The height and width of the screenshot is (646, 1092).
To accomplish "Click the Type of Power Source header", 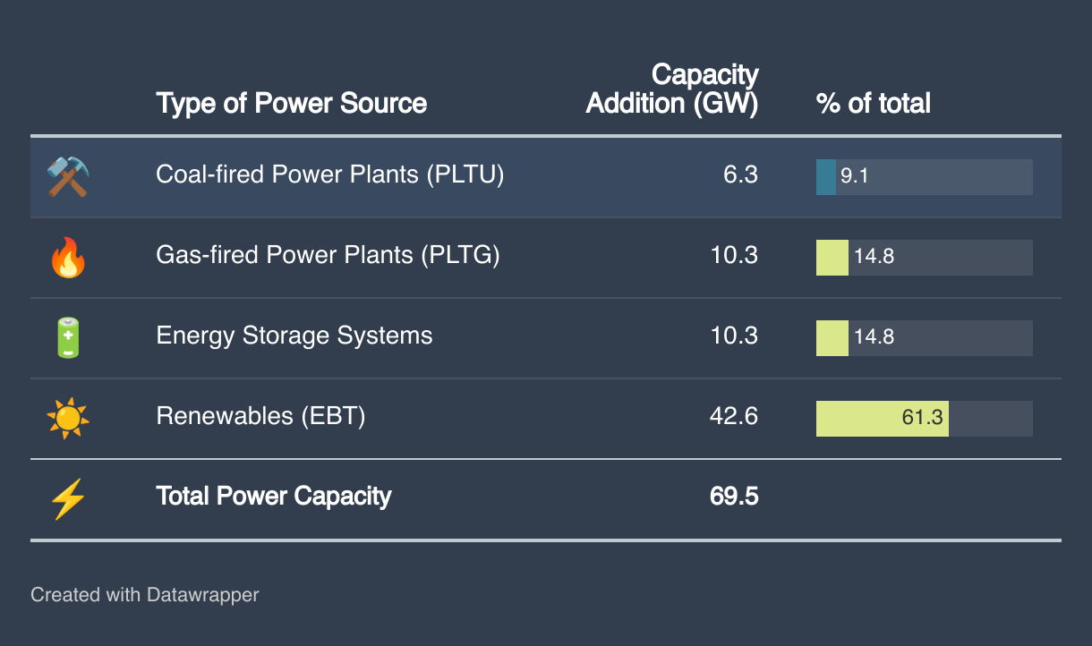I will pos(291,104).
